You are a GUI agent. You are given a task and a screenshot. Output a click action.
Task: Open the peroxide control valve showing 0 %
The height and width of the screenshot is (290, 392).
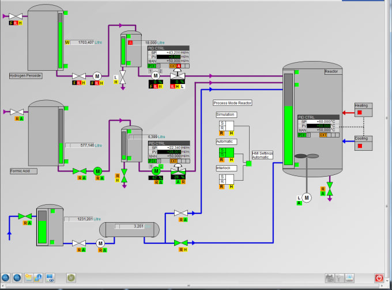pos(178,75)
